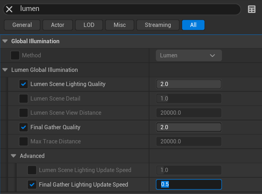Enable Lumen Scene Detail override
Image resolution: width=262 pixels, height=194 pixels.
[x=23, y=98]
